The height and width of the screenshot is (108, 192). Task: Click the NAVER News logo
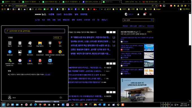(x=40, y=14)
